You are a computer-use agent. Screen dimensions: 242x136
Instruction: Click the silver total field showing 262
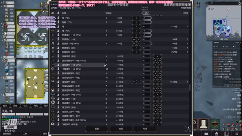[147, 13]
